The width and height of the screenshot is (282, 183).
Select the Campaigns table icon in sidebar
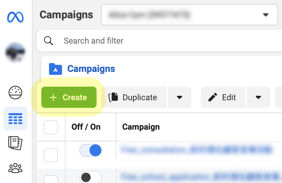pyautogui.click(x=15, y=119)
